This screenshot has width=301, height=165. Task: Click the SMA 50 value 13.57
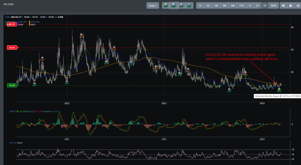coord(21,25)
